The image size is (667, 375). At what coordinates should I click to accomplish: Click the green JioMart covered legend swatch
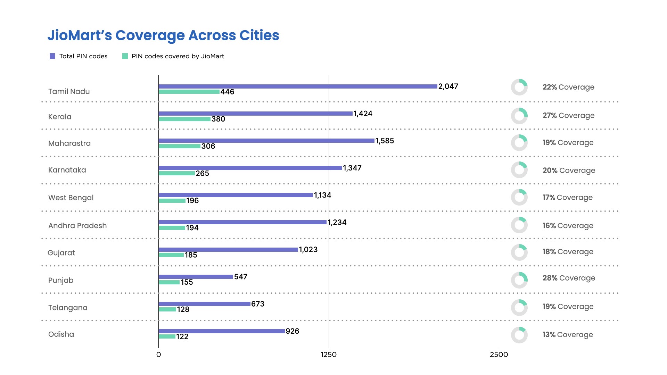(x=125, y=56)
